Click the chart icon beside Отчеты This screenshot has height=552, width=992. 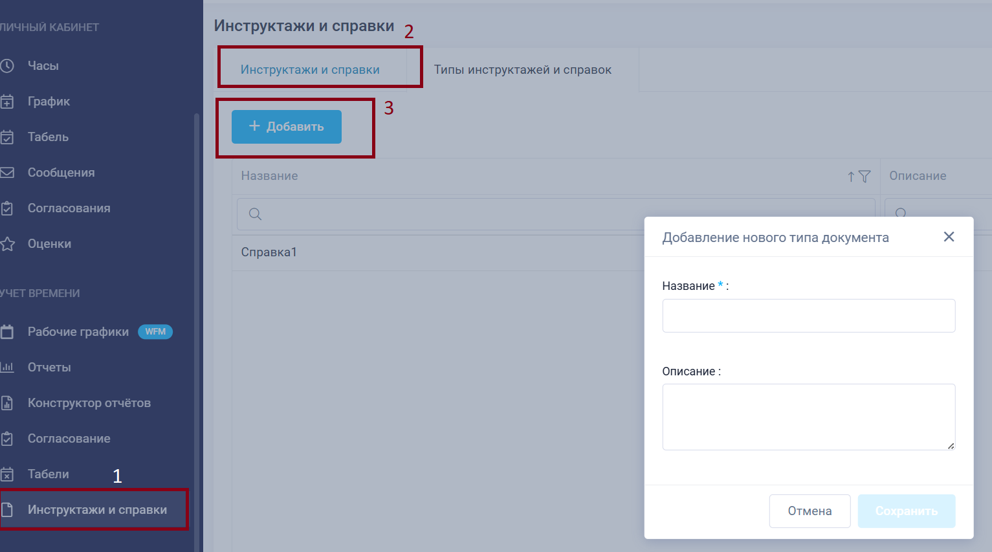[7, 368]
